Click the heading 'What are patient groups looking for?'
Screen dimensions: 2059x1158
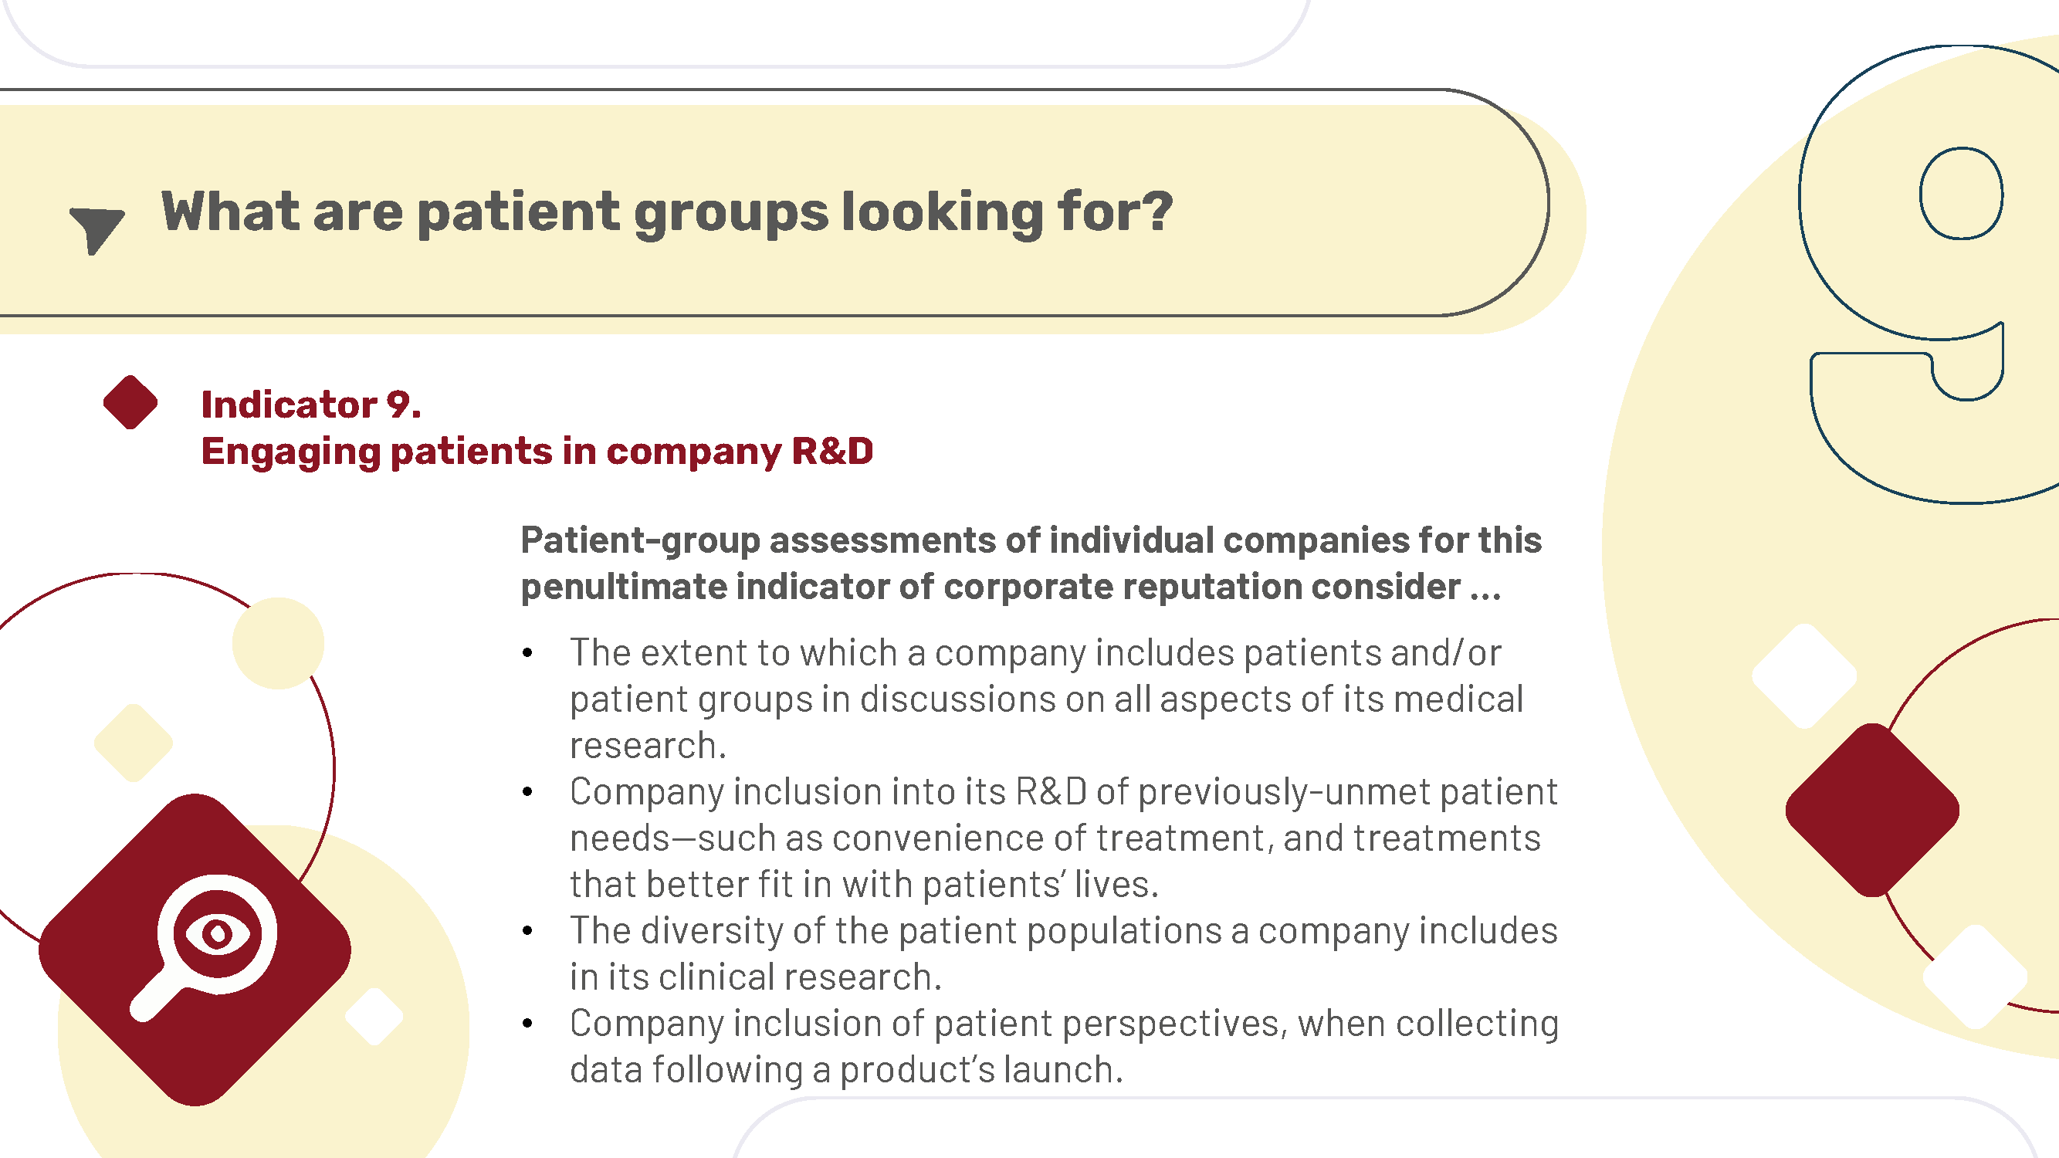[666, 212]
